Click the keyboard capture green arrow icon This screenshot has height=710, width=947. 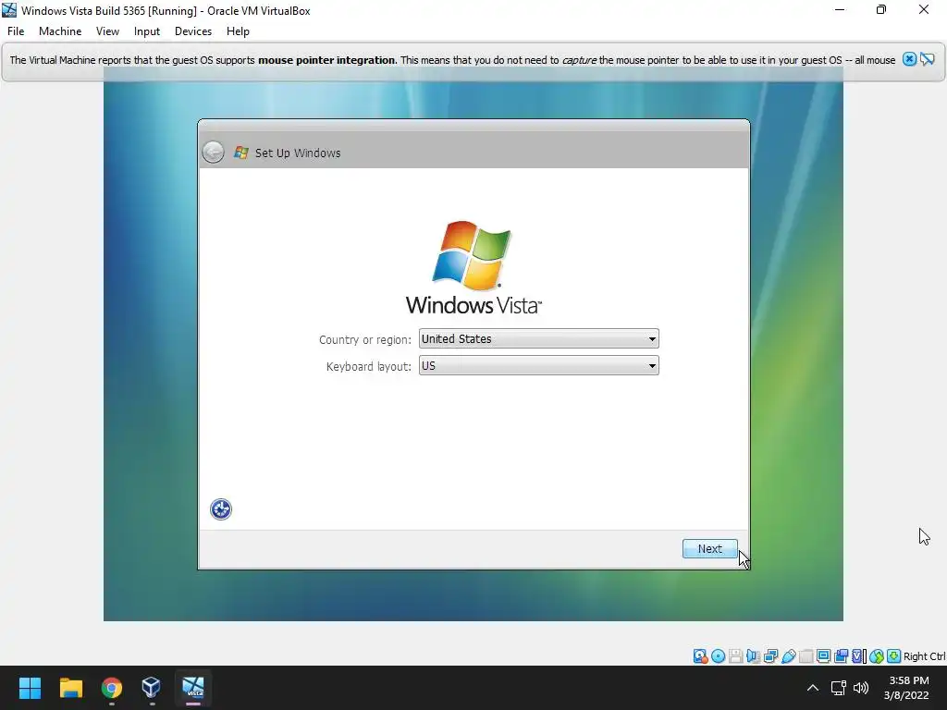pos(894,656)
